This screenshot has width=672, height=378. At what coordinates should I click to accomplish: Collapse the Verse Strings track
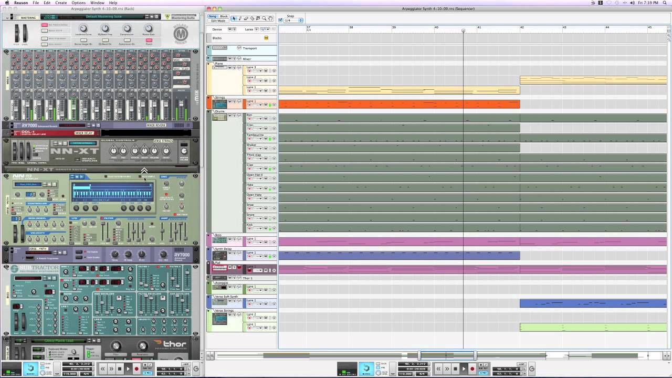pos(208,311)
